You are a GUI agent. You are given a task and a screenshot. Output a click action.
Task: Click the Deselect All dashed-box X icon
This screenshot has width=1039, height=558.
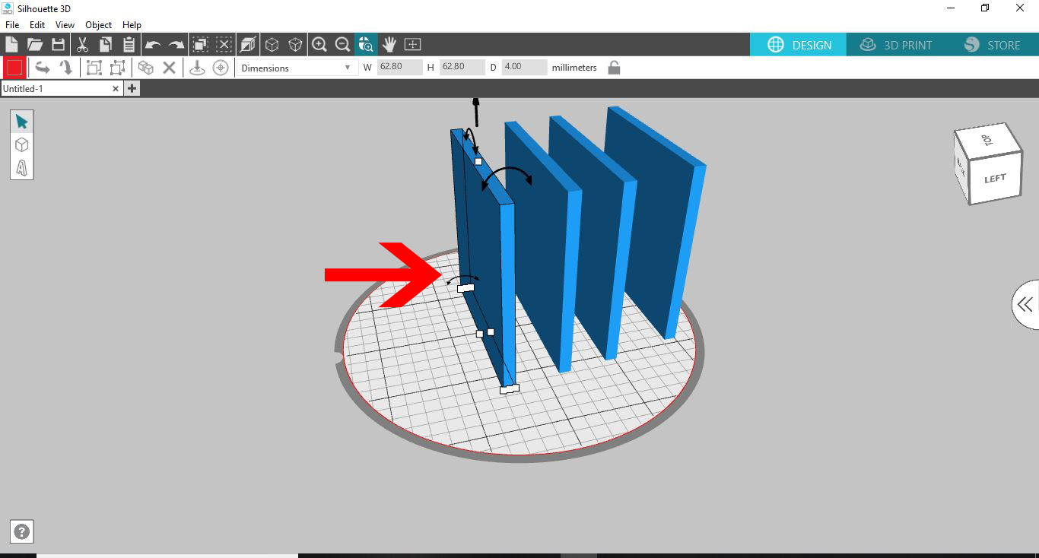point(224,44)
